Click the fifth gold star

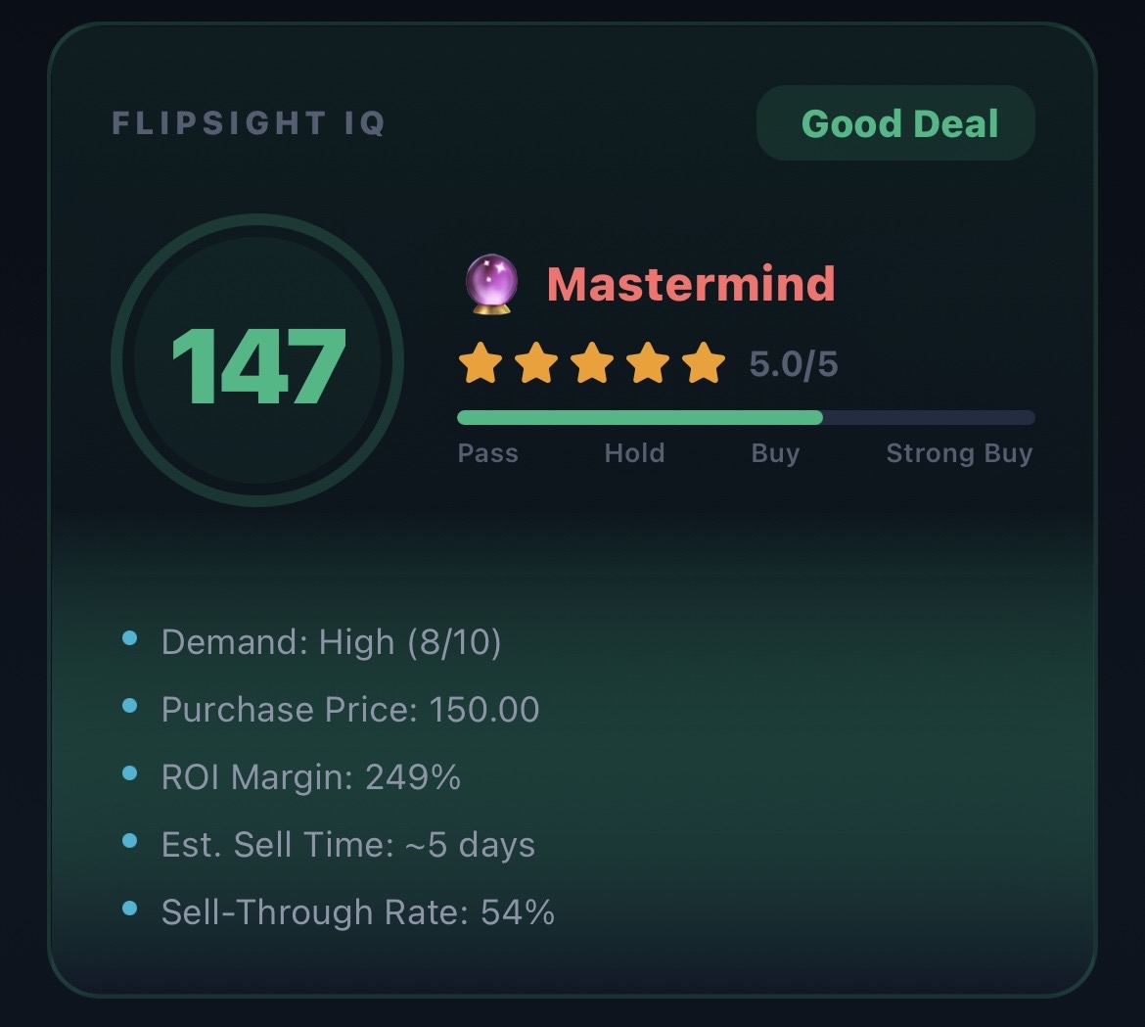pyautogui.click(x=704, y=364)
